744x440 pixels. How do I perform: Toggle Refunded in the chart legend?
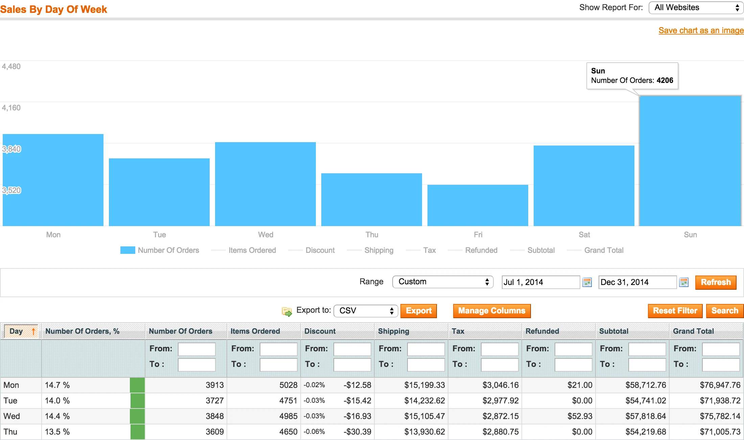(x=481, y=250)
